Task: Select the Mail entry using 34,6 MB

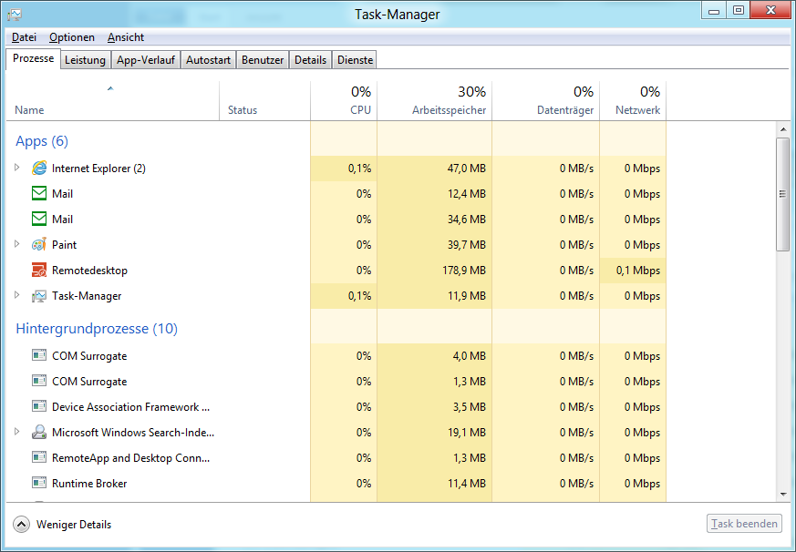Action: tap(62, 220)
